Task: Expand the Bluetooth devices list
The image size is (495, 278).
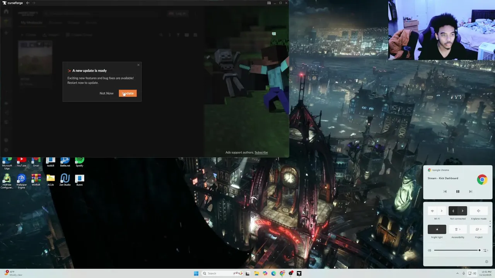Action: pyautogui.click(x=463, y=211)
